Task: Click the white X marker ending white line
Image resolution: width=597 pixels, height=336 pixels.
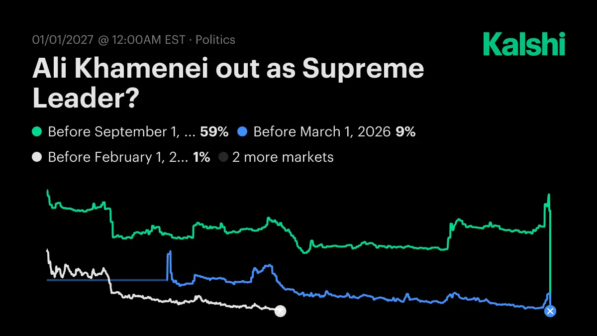Action: tap(281, 311)
